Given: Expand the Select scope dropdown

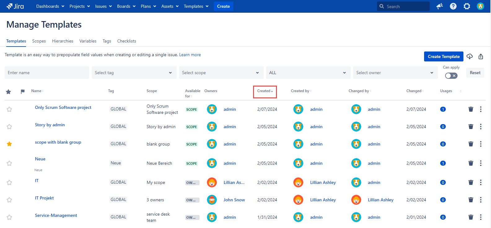Looking at the screenshot, I should pyautogui.click(x=221, y=73).
